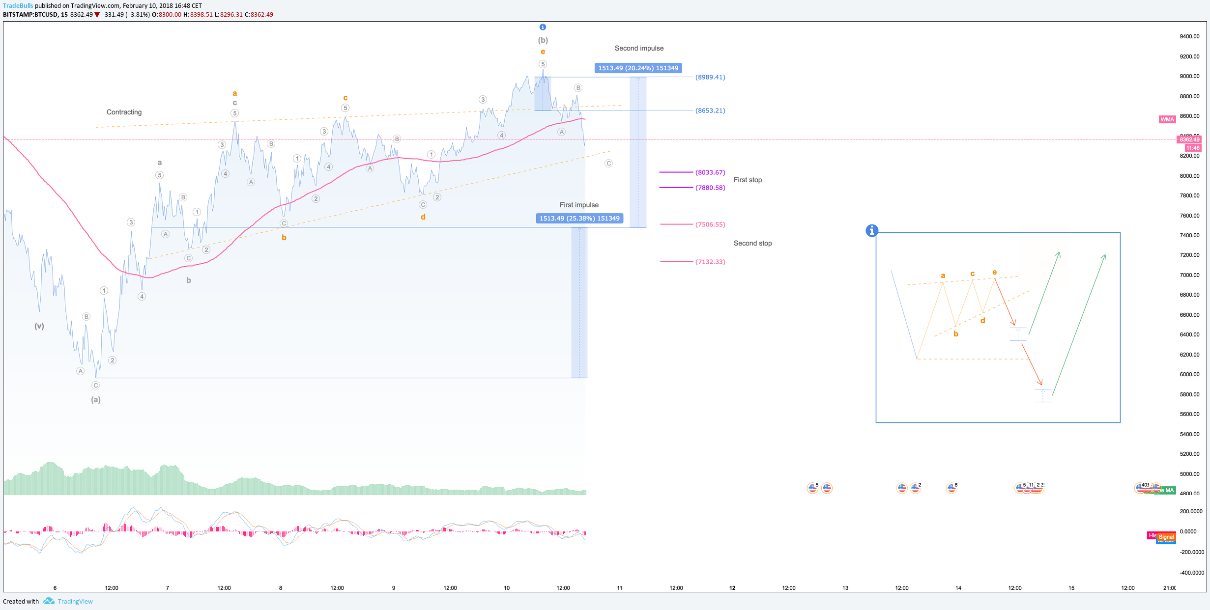
Task: Select the pink horizontal line at 7132.33
Action: (x=676, y=262)
